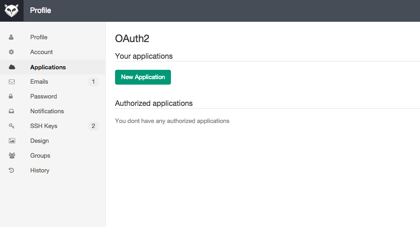The width and height of the screenshot is (420, 227).
Task: Click the GitLab fox logo
Action: coord(12,10)
